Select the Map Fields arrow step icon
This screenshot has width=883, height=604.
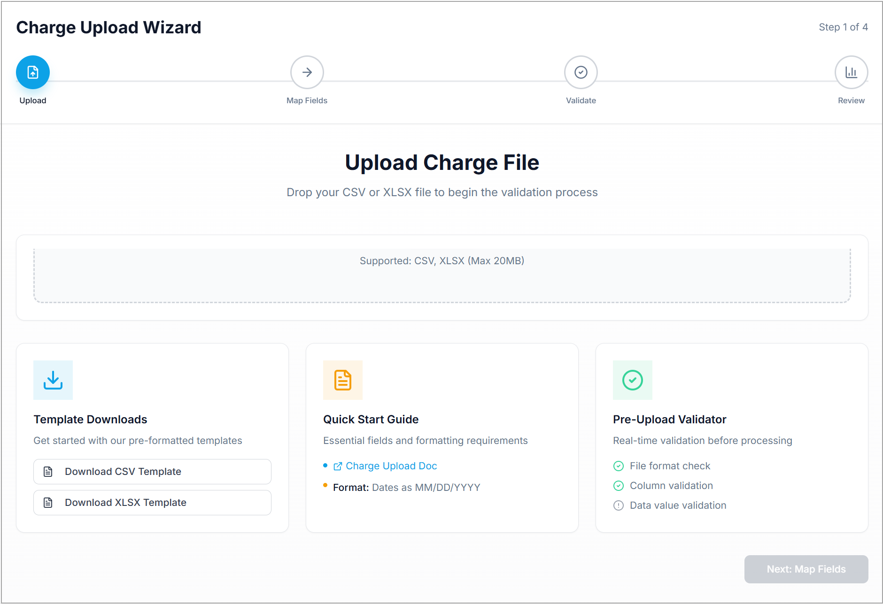pos(307,72)
